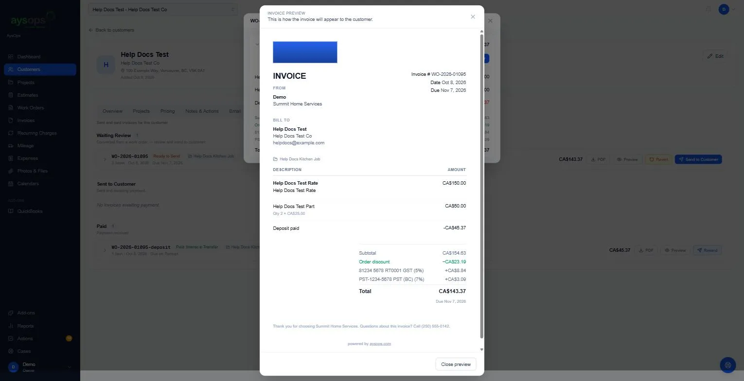The image size is (744, 381).
Task: Close the work order dialog behind the preview
Action: (x=490, y=21)
